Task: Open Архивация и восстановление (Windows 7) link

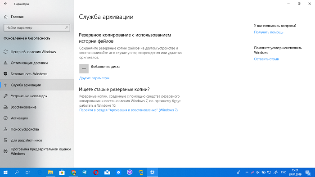Action: (x=128, y=110)
